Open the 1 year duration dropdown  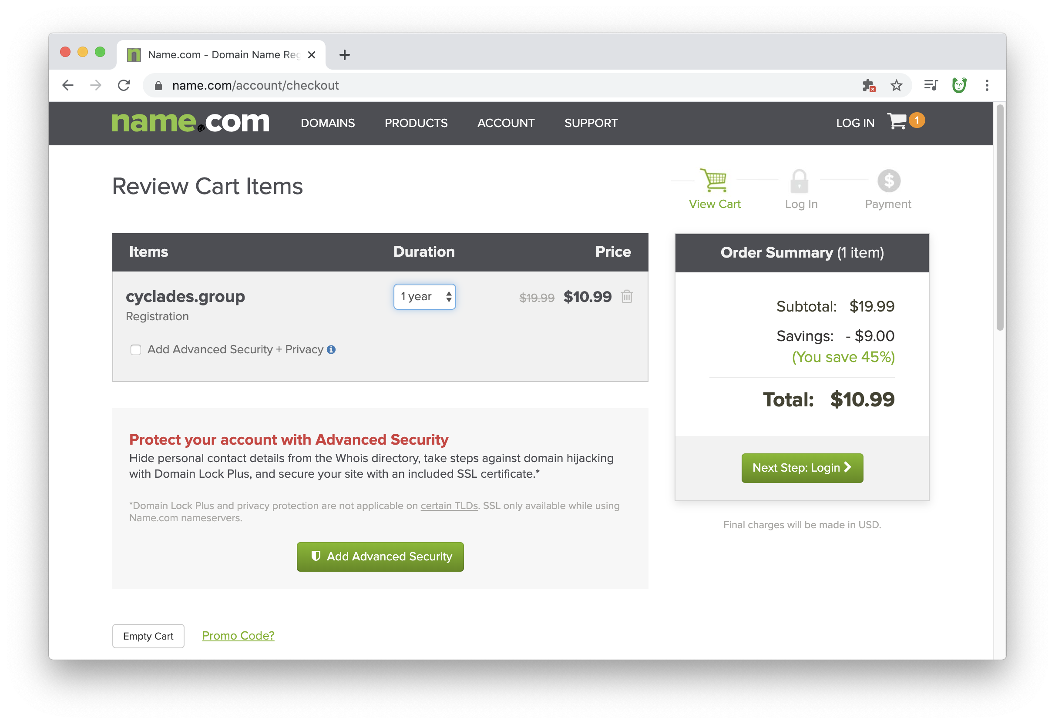(x=424, y=297)
